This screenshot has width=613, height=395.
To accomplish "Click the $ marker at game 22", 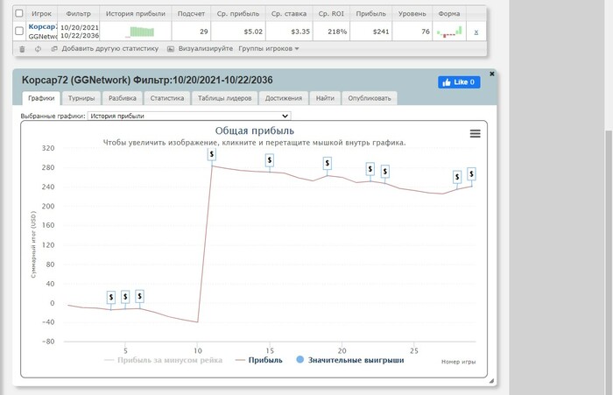I will pos(370,169).
